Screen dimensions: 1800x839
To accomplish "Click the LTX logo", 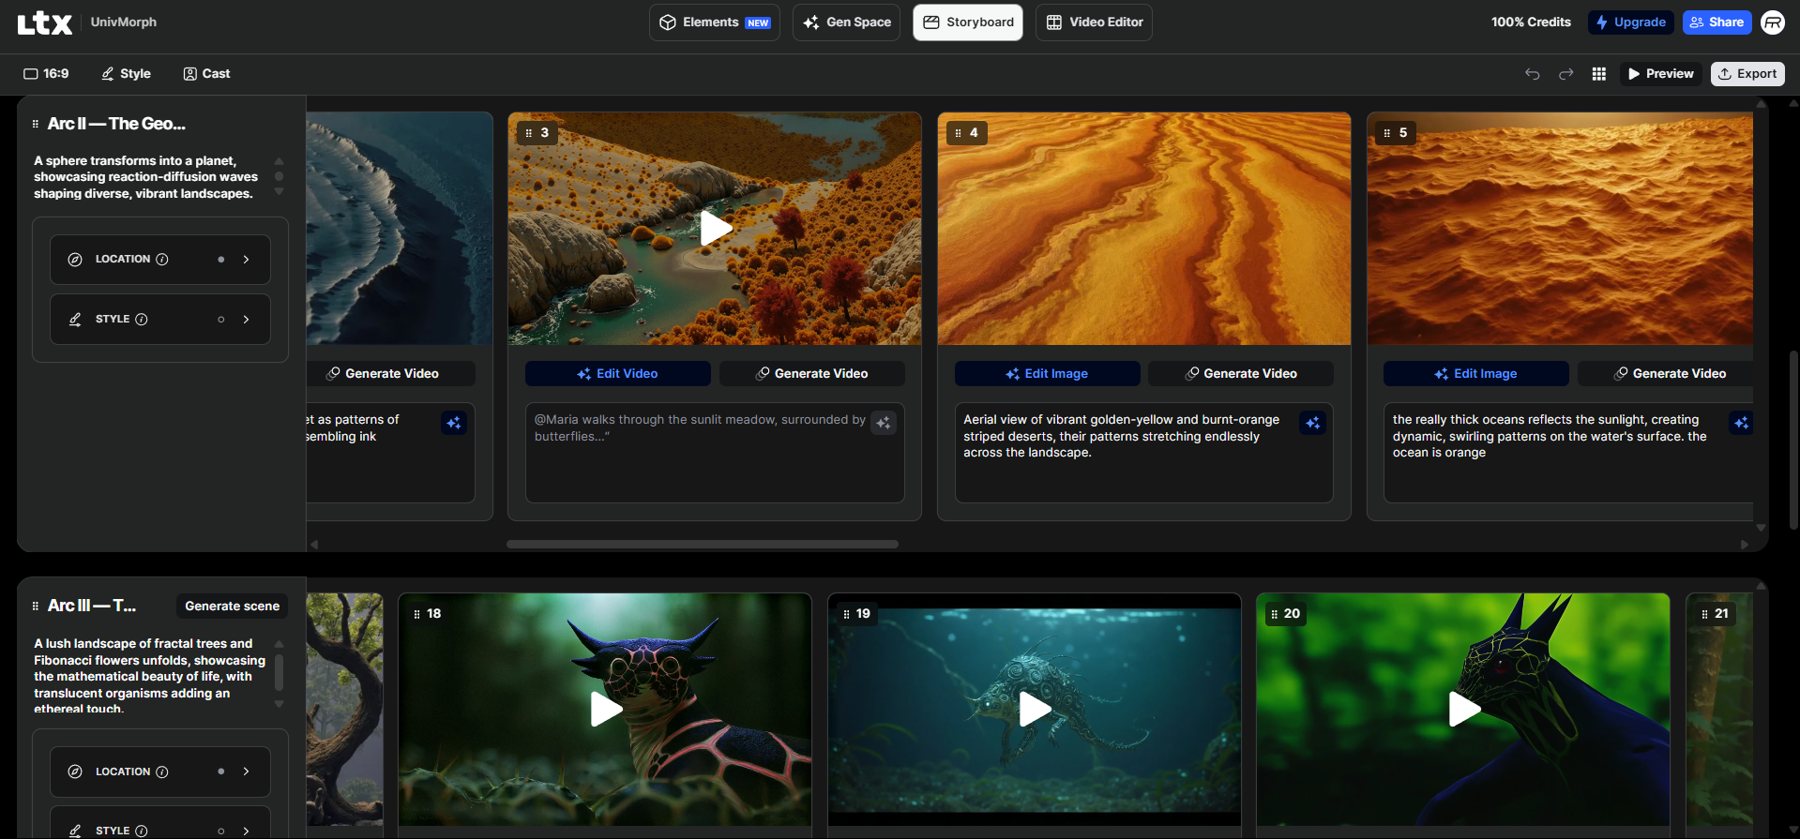I will click(x=44, y=22).
